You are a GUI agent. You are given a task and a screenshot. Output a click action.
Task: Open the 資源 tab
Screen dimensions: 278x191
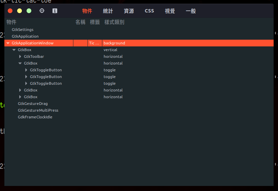click(x=129, y=11)
